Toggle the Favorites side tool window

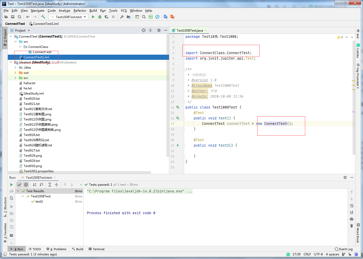pyautogui.click(x=5, y=233)
